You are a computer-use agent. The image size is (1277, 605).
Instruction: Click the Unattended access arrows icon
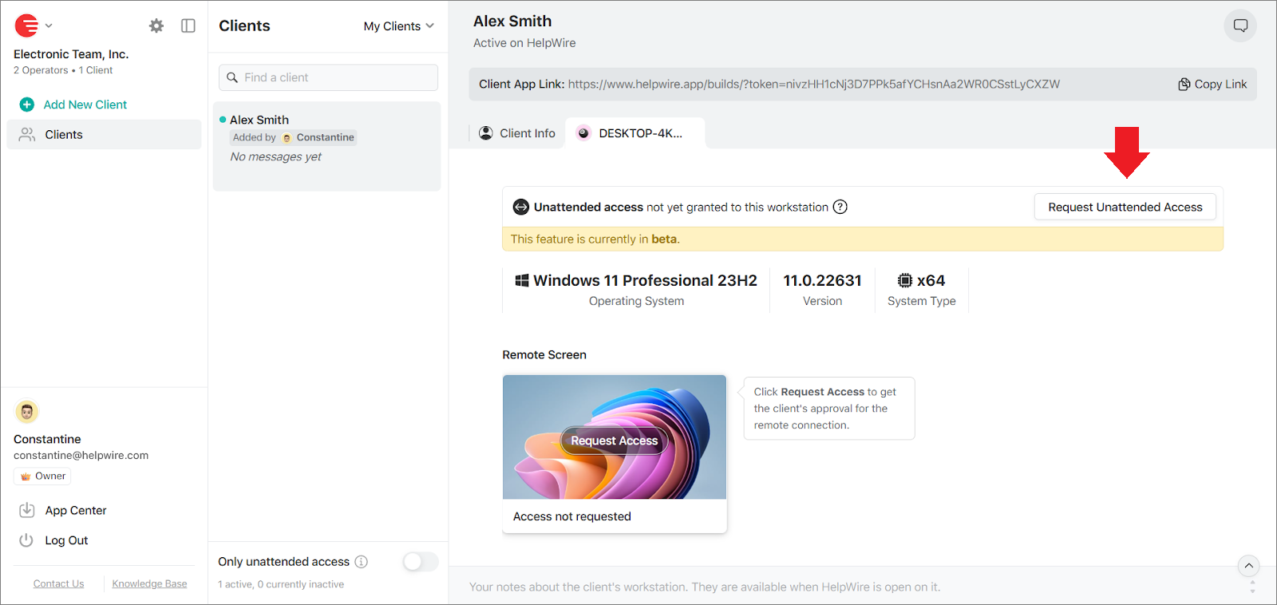(x=521, y=207)
